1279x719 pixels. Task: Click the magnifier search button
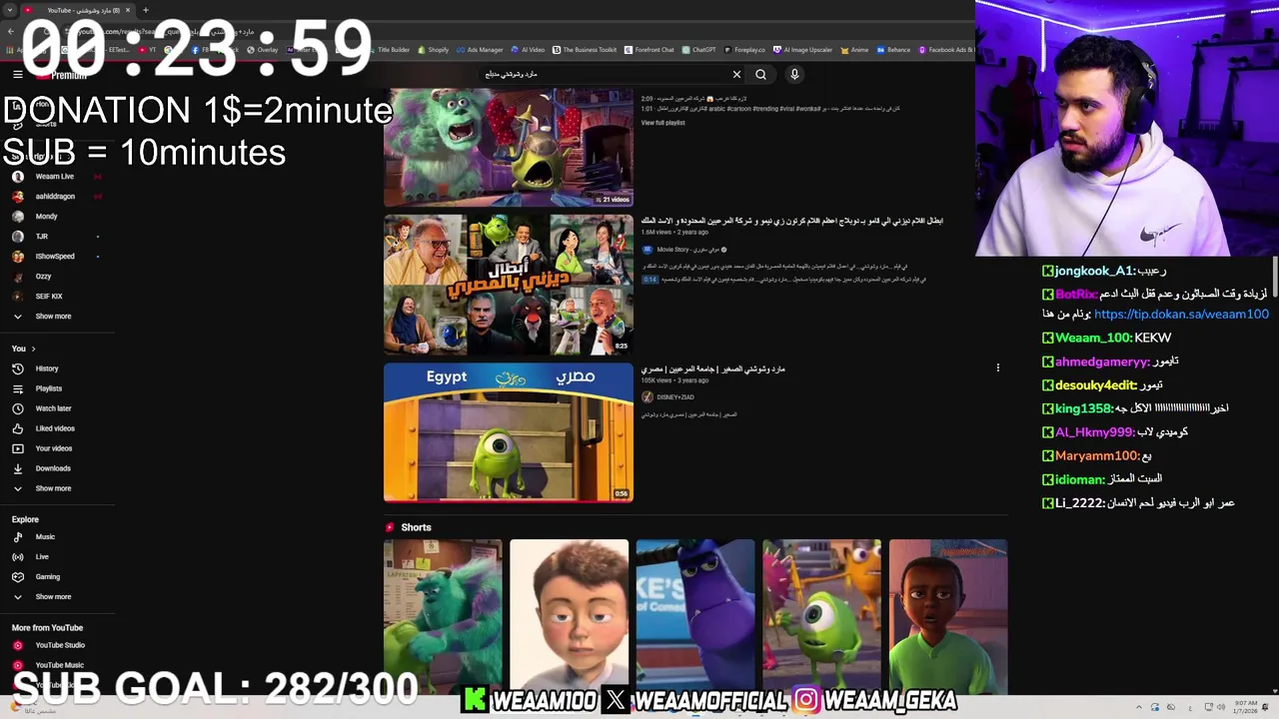pyautogui.click(x=761, y=74)
